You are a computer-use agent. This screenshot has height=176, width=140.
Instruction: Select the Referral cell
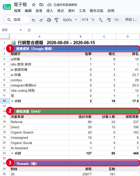coord(39,122)
